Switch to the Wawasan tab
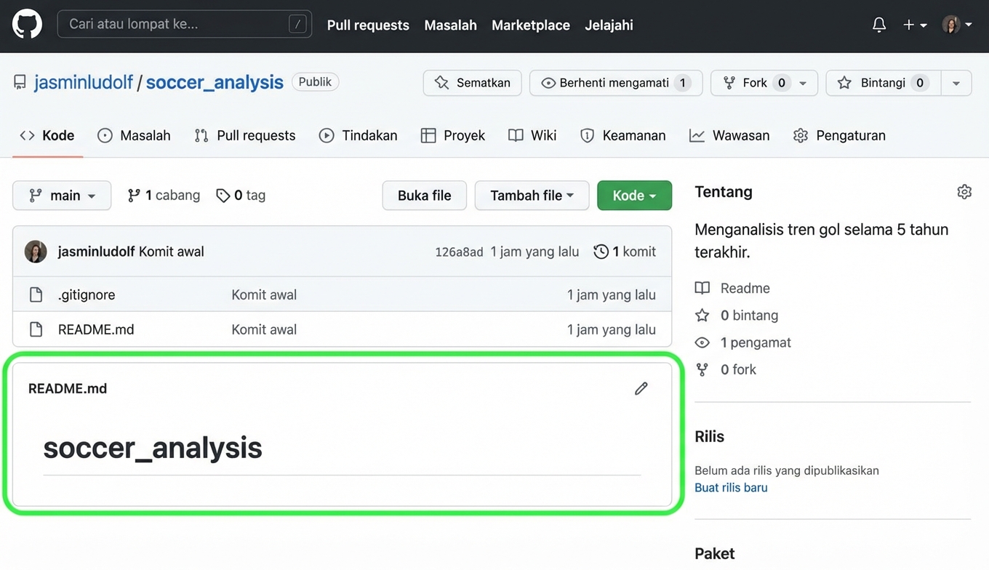 pos(729,135)
